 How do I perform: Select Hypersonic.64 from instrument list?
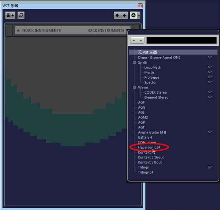coord(149,147)
